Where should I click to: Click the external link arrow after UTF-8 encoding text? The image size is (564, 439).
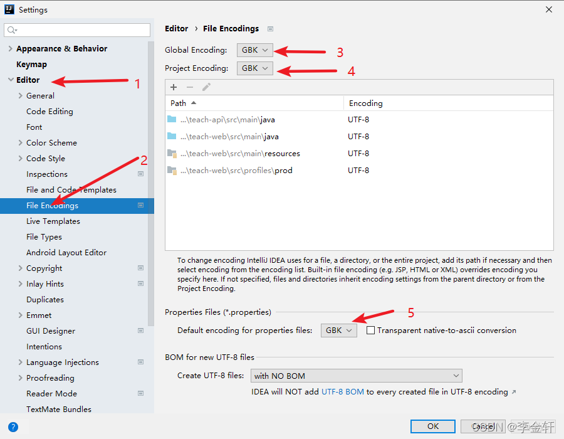pyautogui.click(x=514, y=392)
